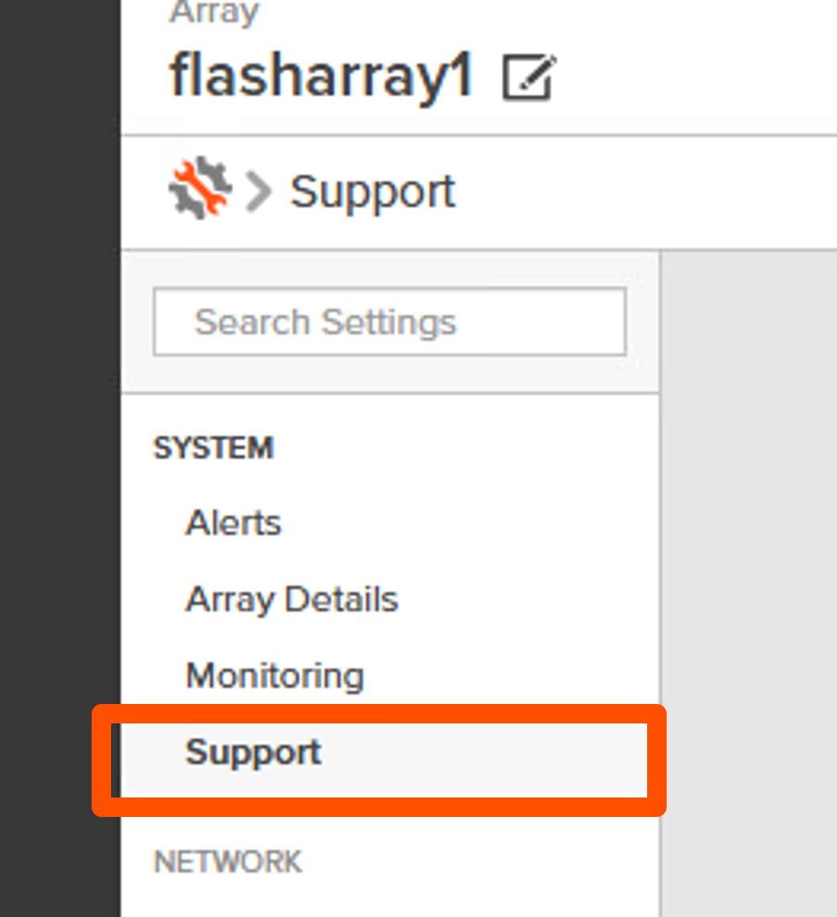Click the breadcrumb chevron arrow before Support
The width and height of the screenshot is (837, 917).
click(x=260, y=192)
